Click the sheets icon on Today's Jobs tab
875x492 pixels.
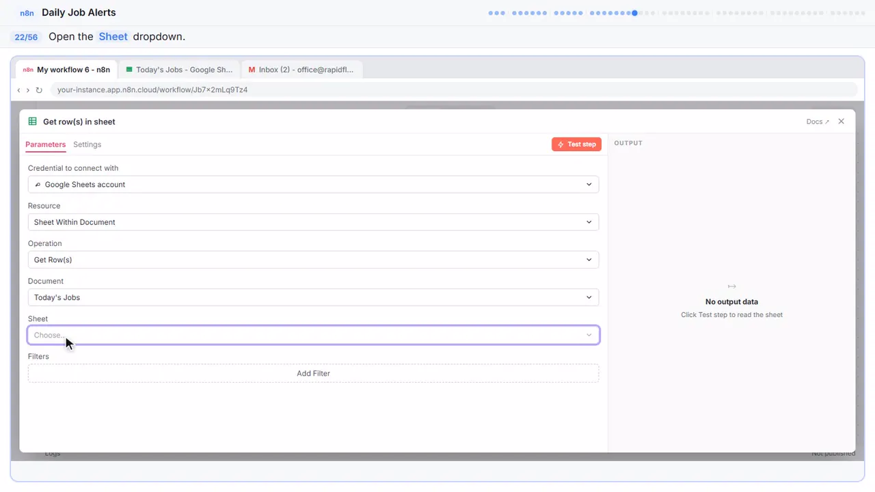[x=129, y=70]
